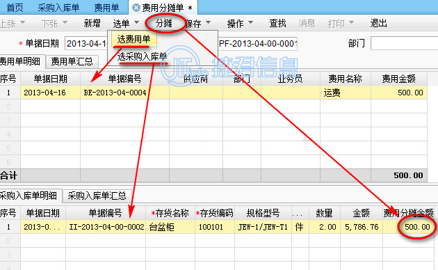Open the 采购入库单汇总 tab
The width and height of the screenshot is (438, 270).
click(97, 196)
